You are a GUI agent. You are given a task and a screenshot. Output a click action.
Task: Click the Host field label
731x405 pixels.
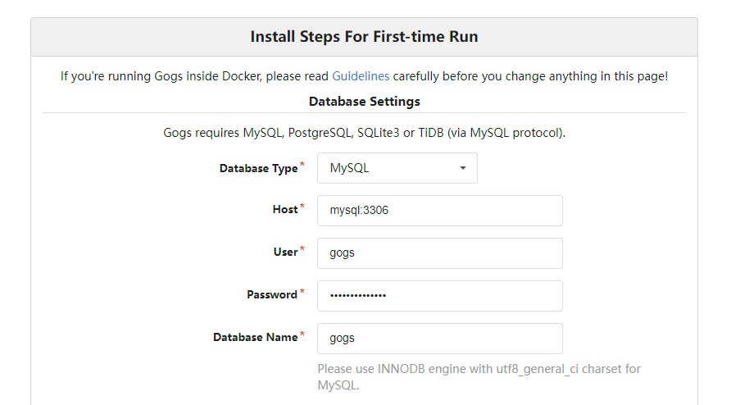pyautogui.click(x=285, y=210)
